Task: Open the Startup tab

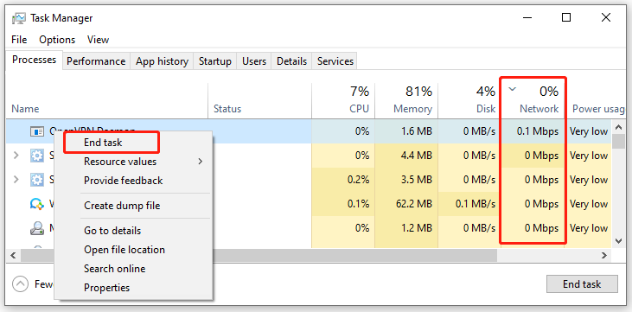Action: [214, 61]
